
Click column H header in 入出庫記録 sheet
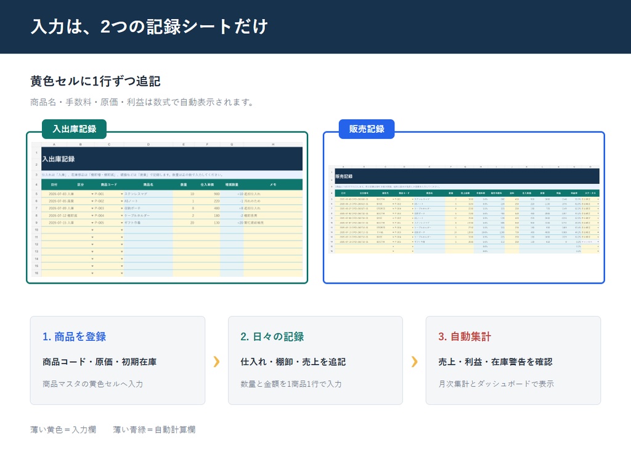click(273, 145)
